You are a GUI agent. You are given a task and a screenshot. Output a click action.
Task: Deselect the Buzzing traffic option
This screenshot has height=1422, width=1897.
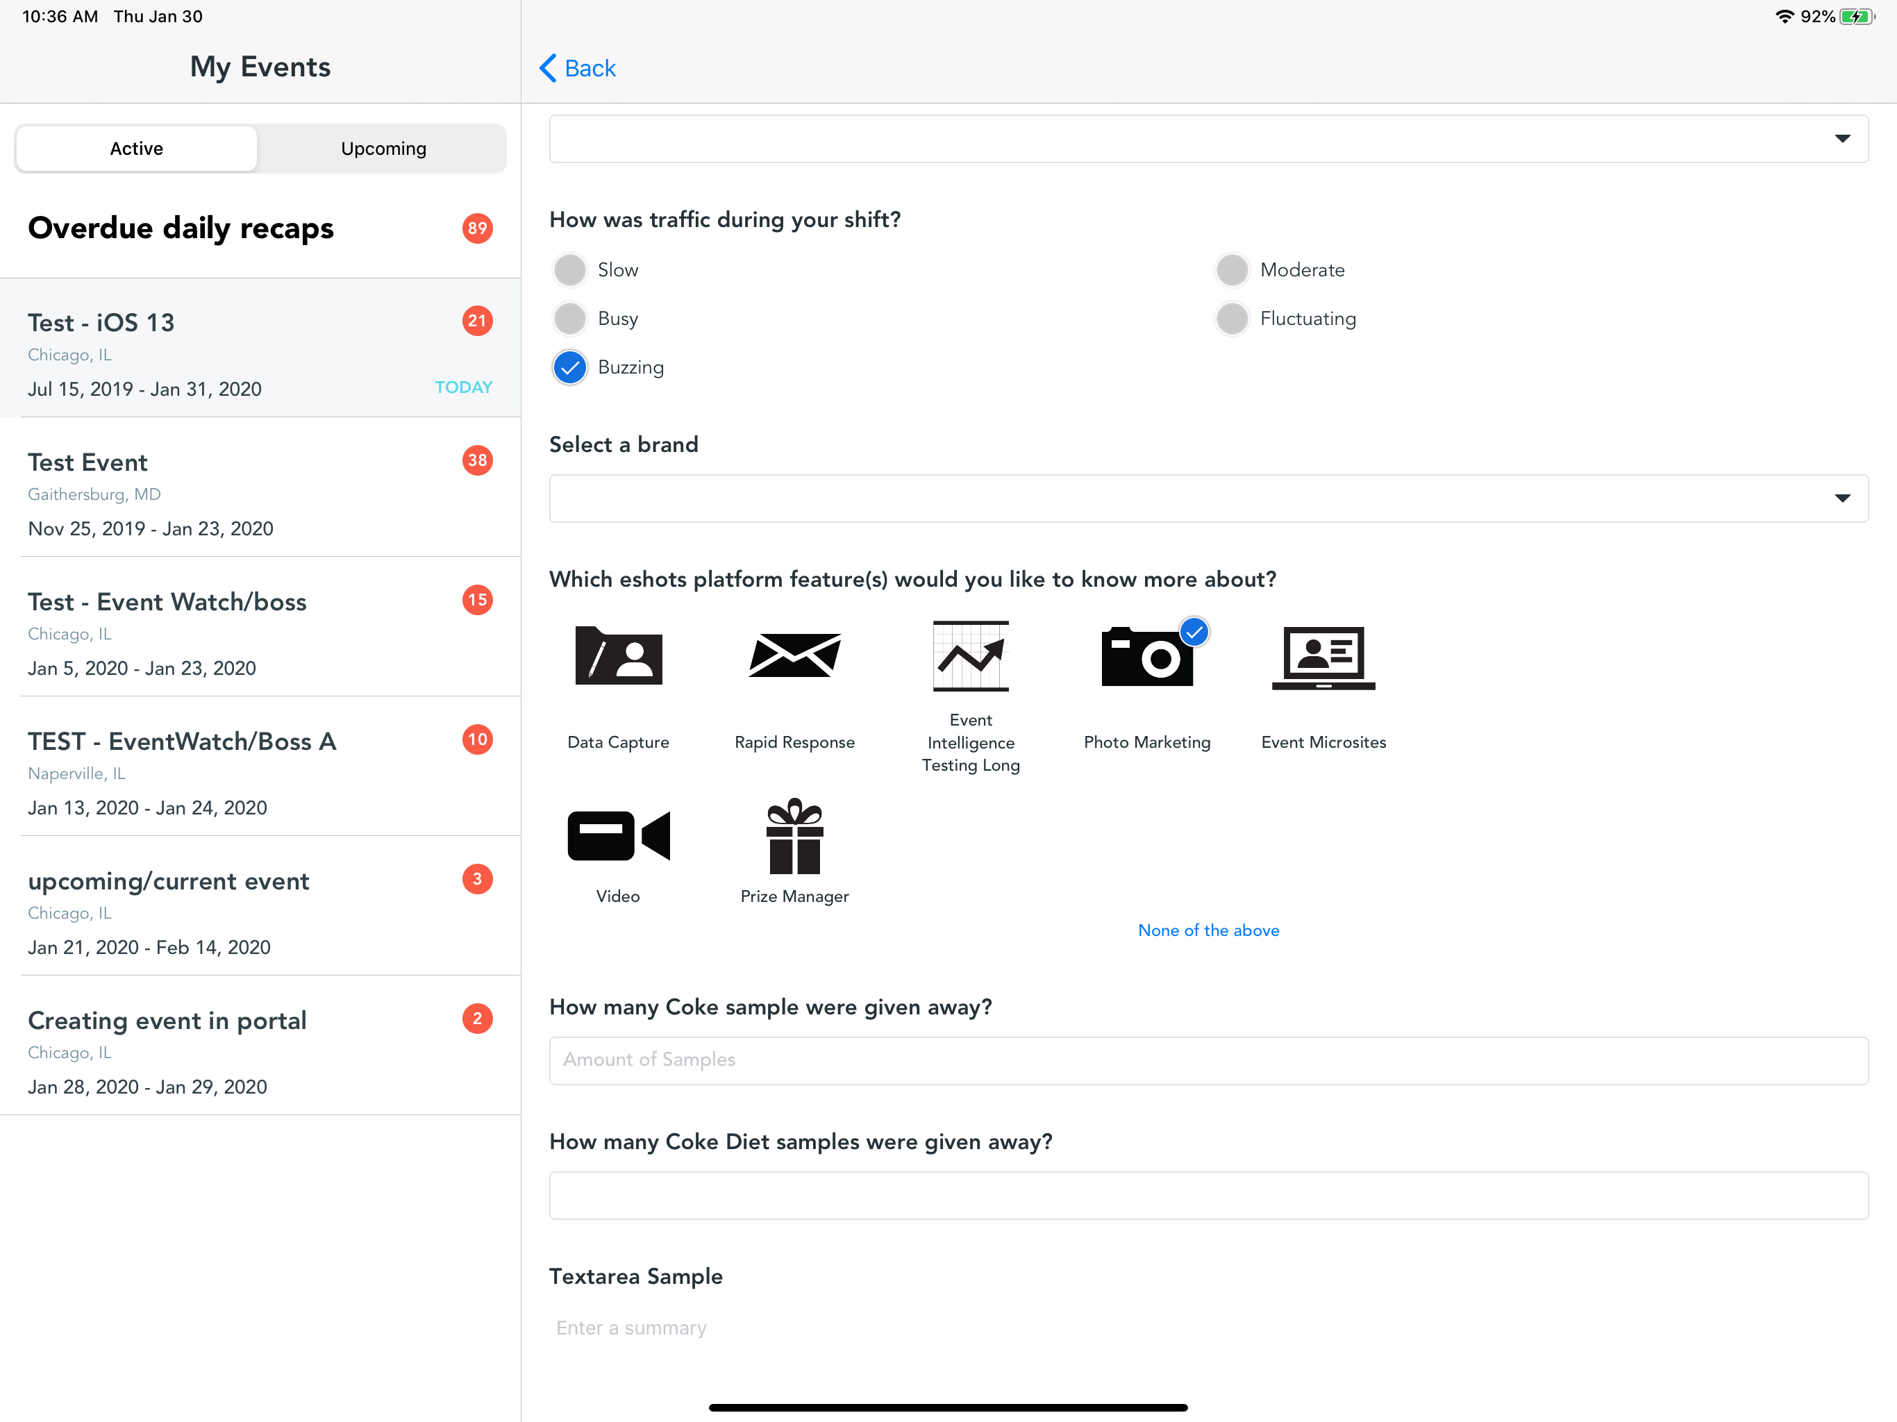click(569, 367)
